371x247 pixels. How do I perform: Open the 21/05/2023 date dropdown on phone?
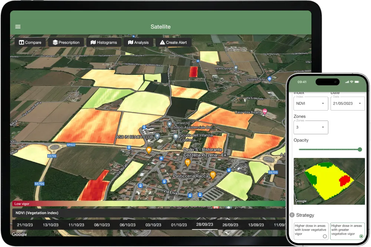click(x=347, y=103)
